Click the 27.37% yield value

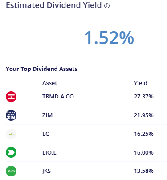click(x=144, y=97)
